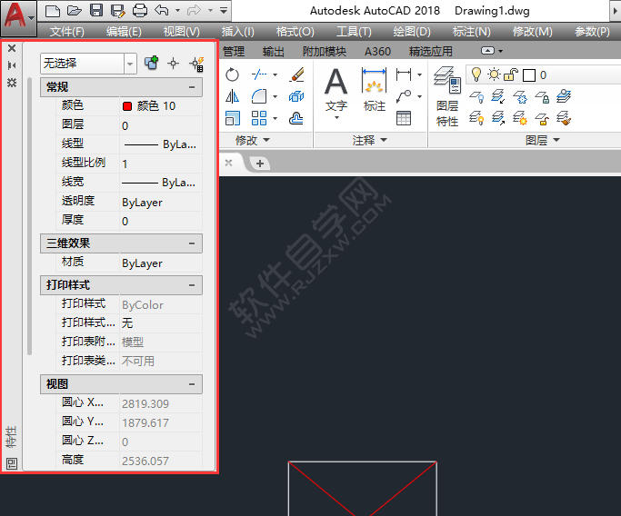
Task: Toggle layer freeze sun icon
Action: pos(494,74)
